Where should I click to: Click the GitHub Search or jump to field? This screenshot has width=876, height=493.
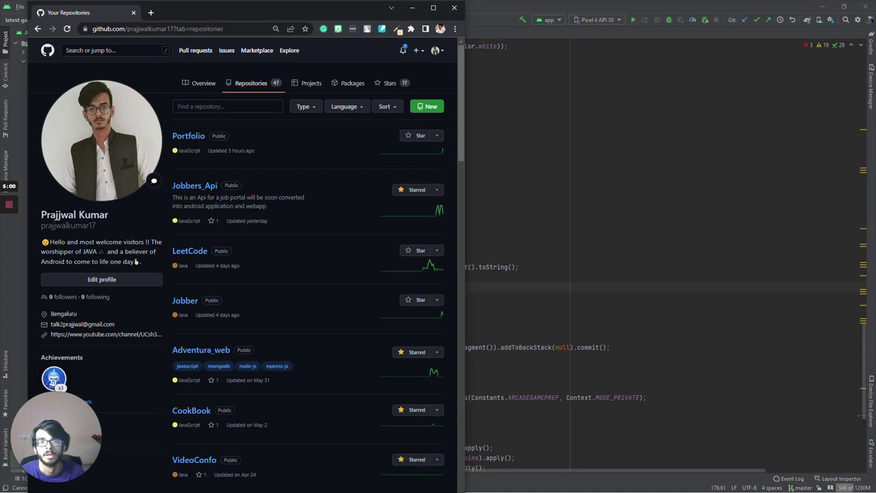pos(117,50)
